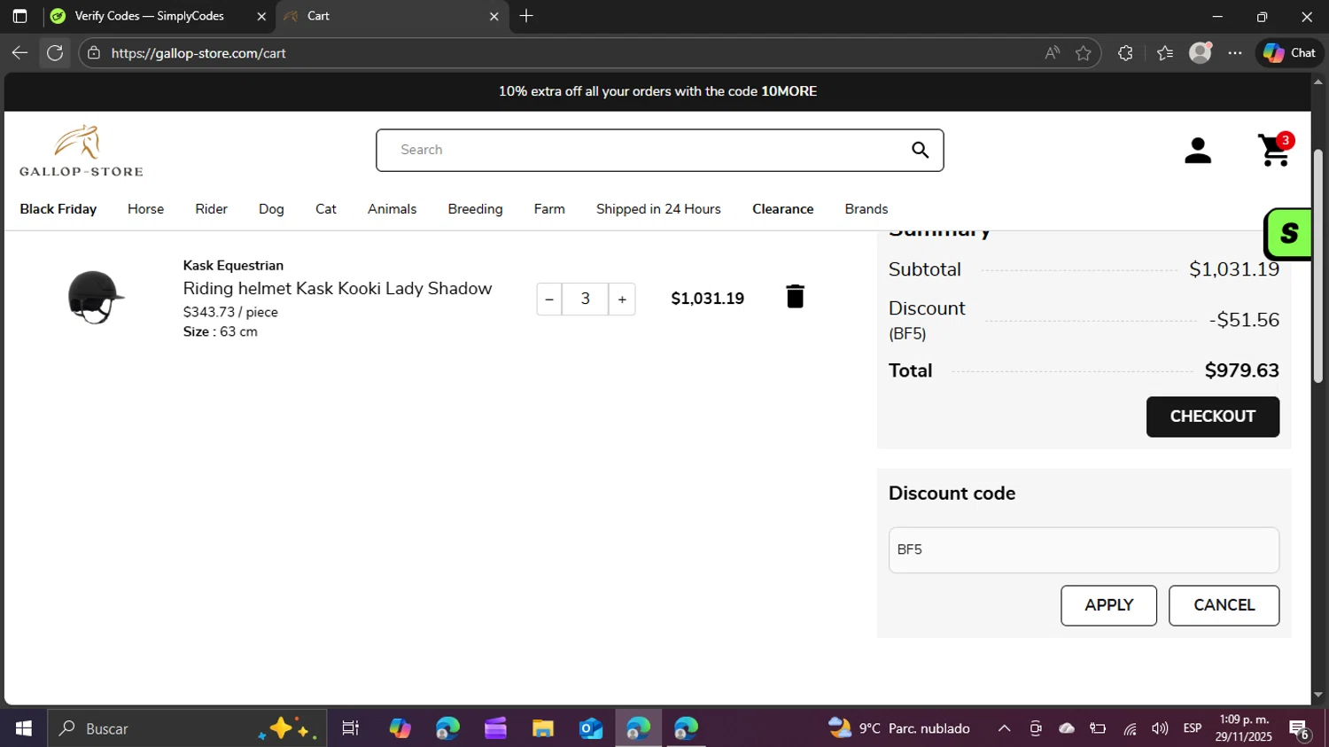The height and width of the screenshot is (747, 1329).
Task: Decrease helmet quantity with minus button
Action: [x=549, y=300]
